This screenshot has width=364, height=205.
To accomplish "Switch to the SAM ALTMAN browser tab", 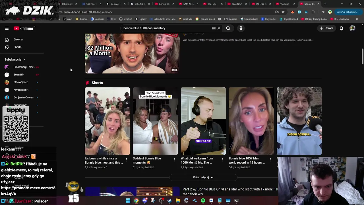I will [x=188, y=4].
